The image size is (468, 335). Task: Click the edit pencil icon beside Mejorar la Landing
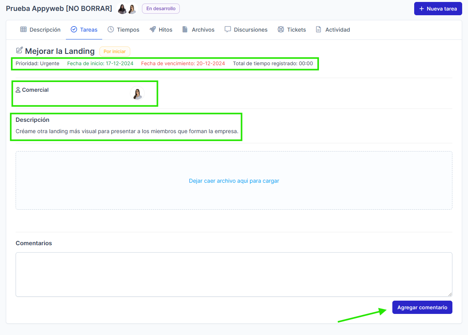click(19, 50)
